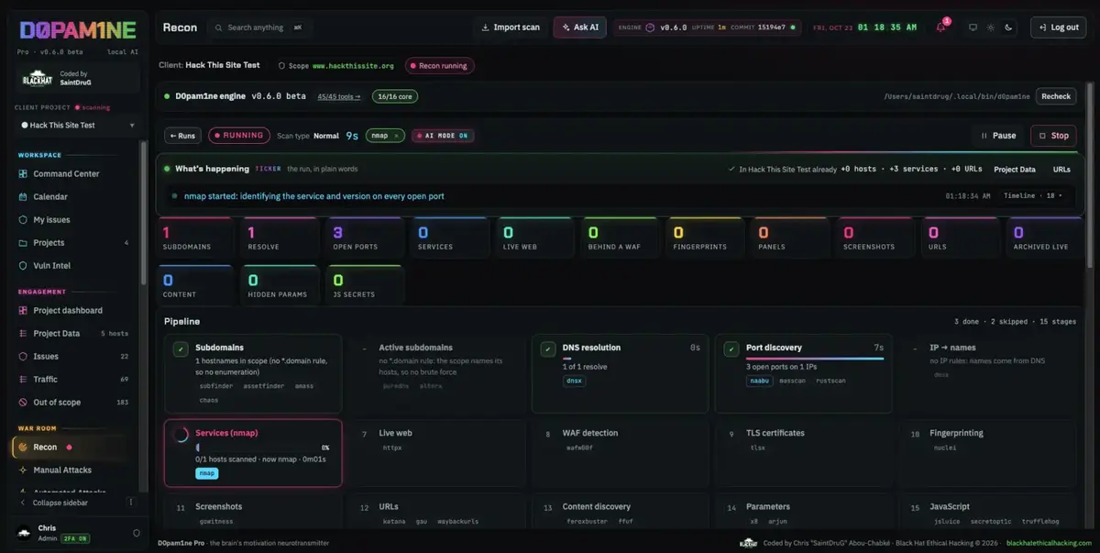Click the sidebar options three-dot icon
The width and height of the screenshot is (1100, 553).
coord(130,503)
